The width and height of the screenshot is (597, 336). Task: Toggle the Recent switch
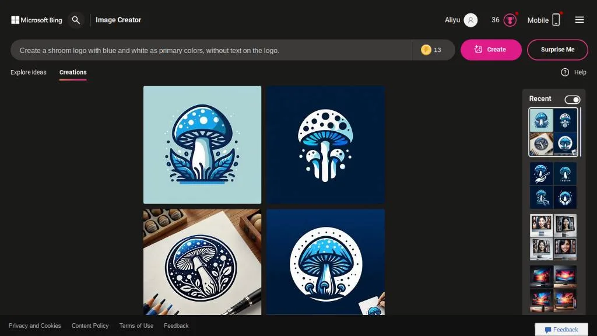(573, 99)
